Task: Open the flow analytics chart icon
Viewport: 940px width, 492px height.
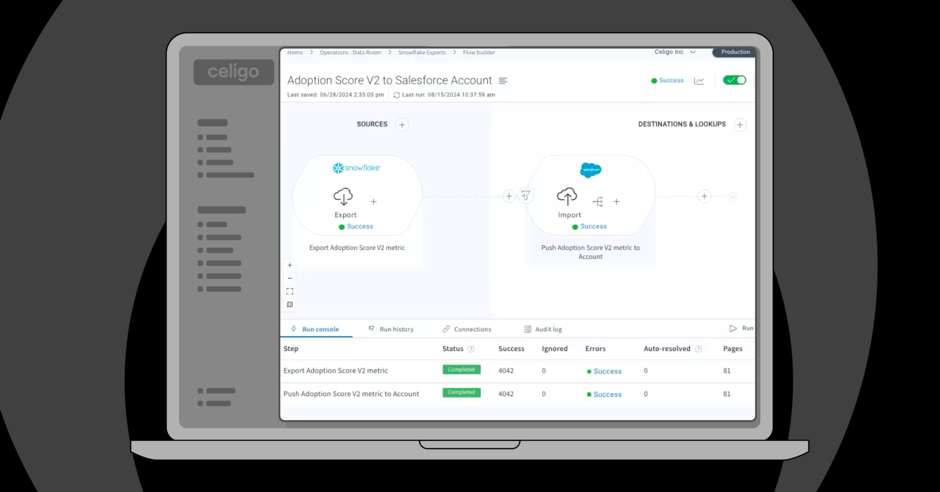Action: 699,81
